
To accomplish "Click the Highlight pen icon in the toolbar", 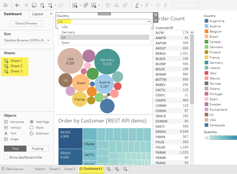I will click(x=138, y=5).
